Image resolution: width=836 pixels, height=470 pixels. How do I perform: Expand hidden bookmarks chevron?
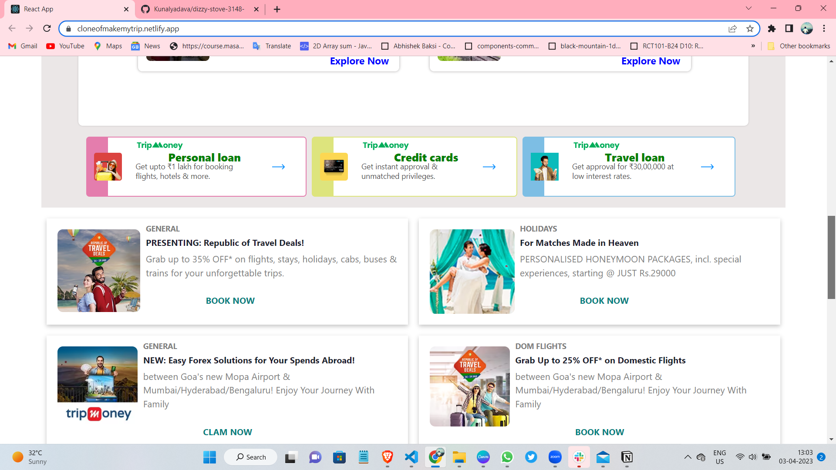pyautogui.click(x=753, y=46)
